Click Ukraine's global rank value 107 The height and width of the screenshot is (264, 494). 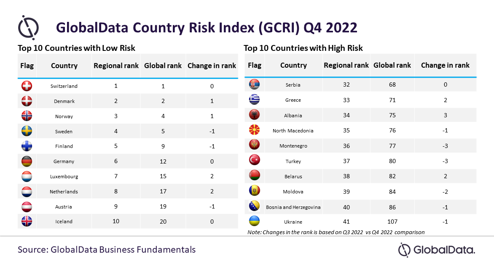(392, 222)
